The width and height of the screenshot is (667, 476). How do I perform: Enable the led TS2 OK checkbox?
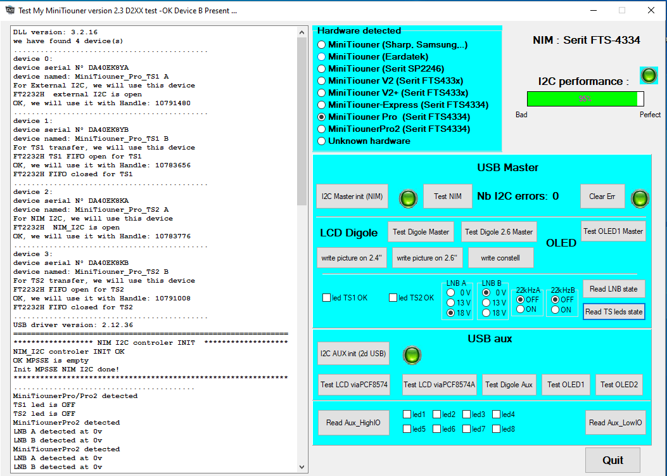pos(393,298)
